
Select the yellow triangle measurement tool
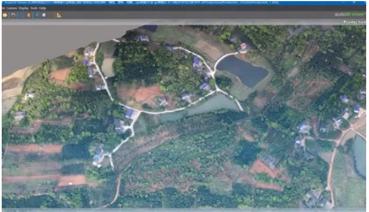pos(59,15)
